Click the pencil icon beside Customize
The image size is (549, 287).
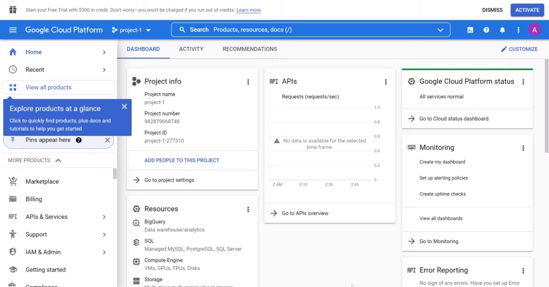[504, 49]
